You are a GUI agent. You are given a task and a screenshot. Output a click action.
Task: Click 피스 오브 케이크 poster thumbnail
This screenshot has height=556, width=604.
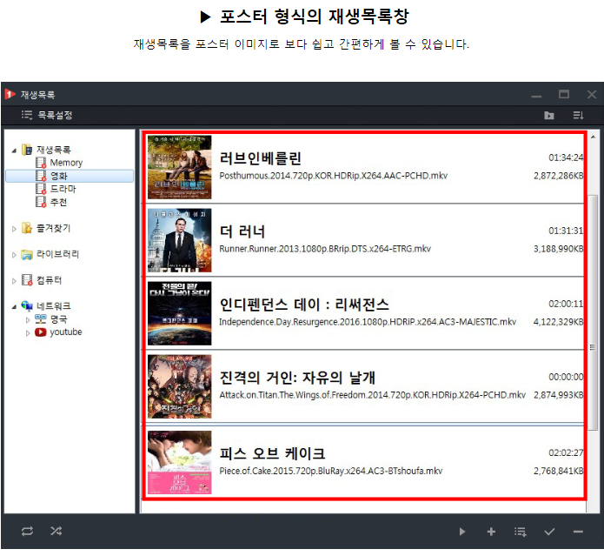point(180,463)
